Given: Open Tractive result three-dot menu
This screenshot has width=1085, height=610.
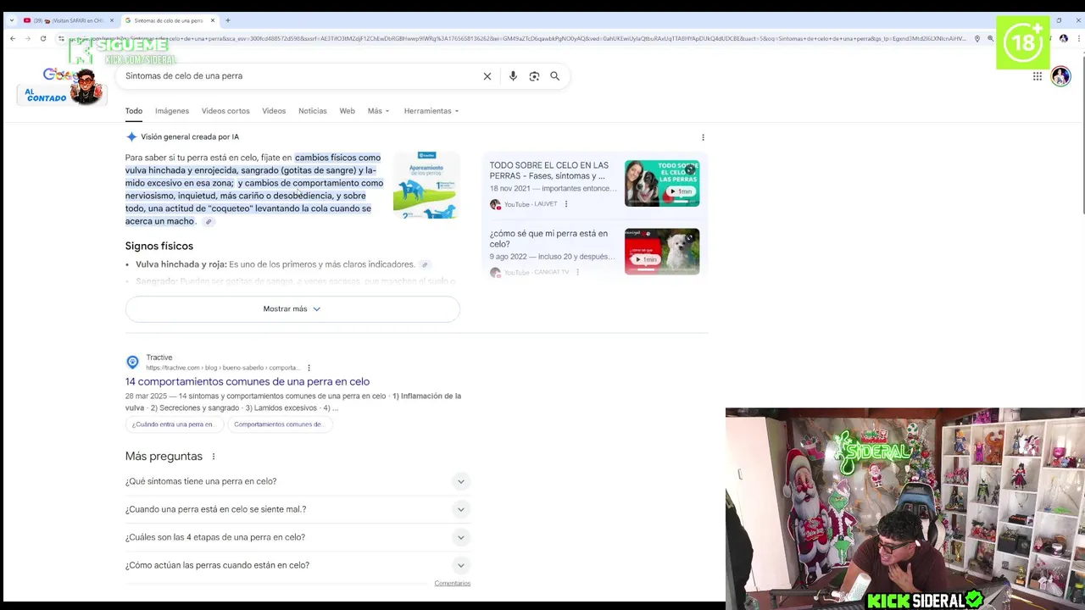Looking at the screenshot, I should 309,368.
